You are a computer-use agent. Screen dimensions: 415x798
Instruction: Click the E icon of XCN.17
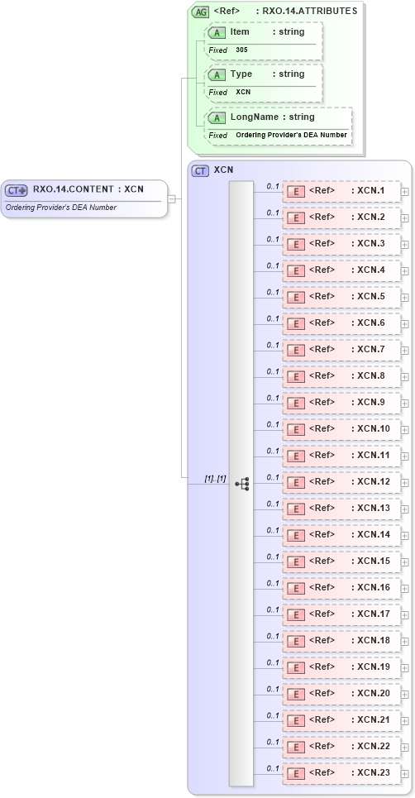[x=296, y=615]
